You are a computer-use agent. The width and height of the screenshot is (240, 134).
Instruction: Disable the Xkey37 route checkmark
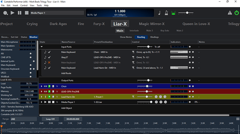point(49,57)
